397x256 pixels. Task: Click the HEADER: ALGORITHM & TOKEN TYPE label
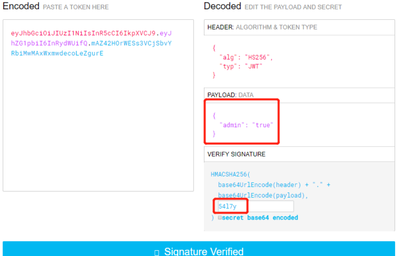(x=262, y=27)
